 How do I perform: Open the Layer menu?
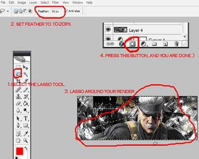[33, 2]
